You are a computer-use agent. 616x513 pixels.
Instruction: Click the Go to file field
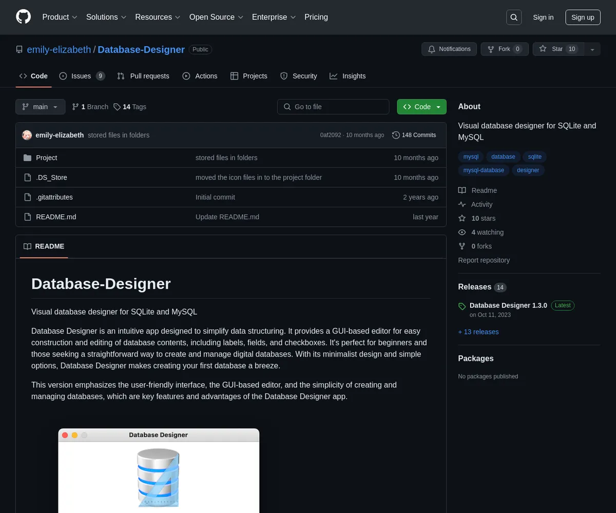(x=333, y=107)
